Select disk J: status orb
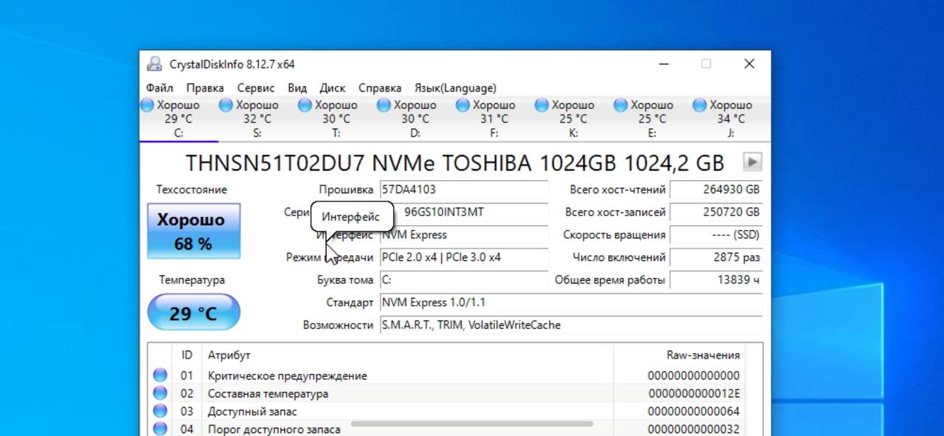944x436 pixels. (x=700, y=105)
